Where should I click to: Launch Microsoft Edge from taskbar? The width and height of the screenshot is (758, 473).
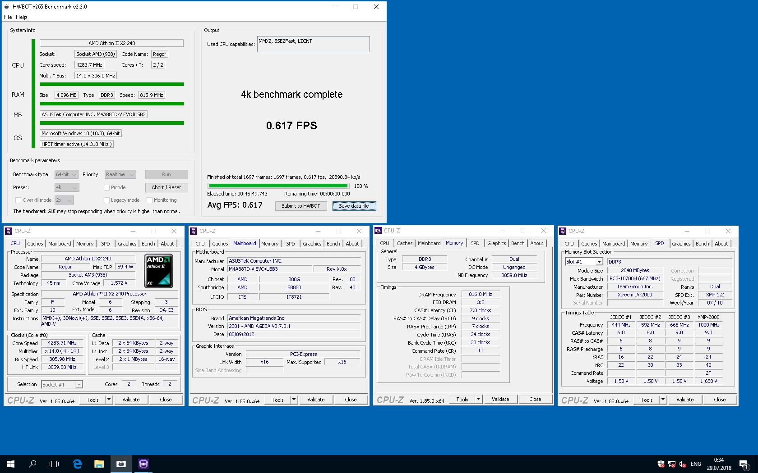click(77, 464)
